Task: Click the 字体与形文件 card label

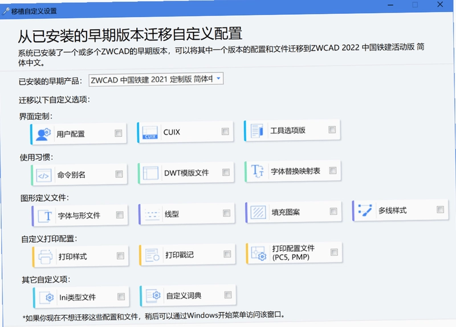Action: pos(79,216)
